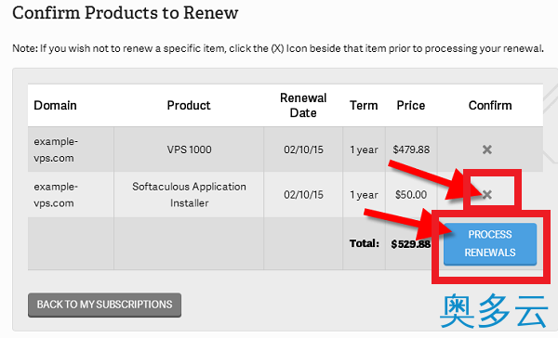
Task: Click the Confirm Products to Renew heading
Action: point(126,13)
